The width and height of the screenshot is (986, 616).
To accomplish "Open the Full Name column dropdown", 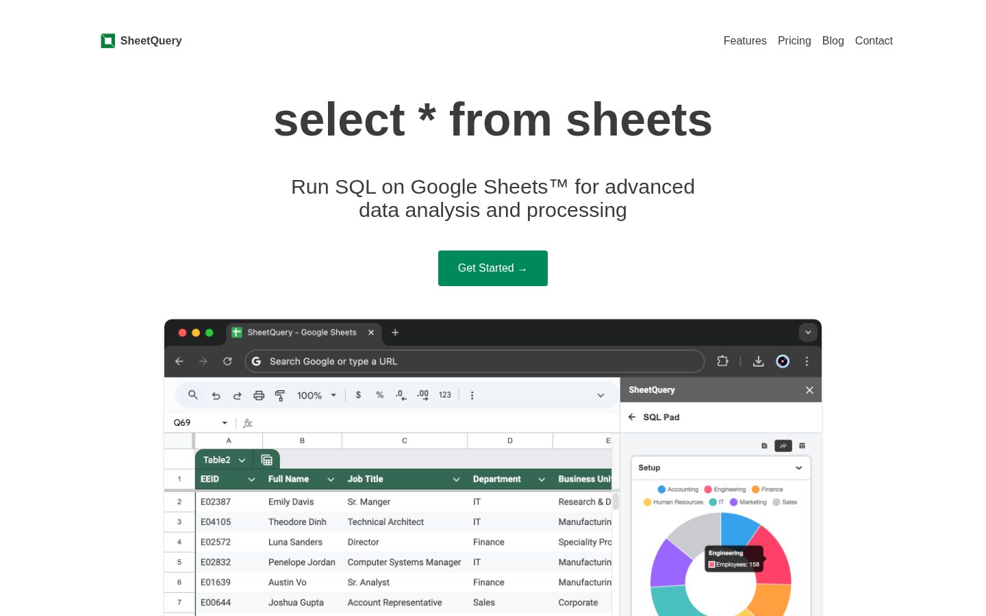I will pos(331,480).
